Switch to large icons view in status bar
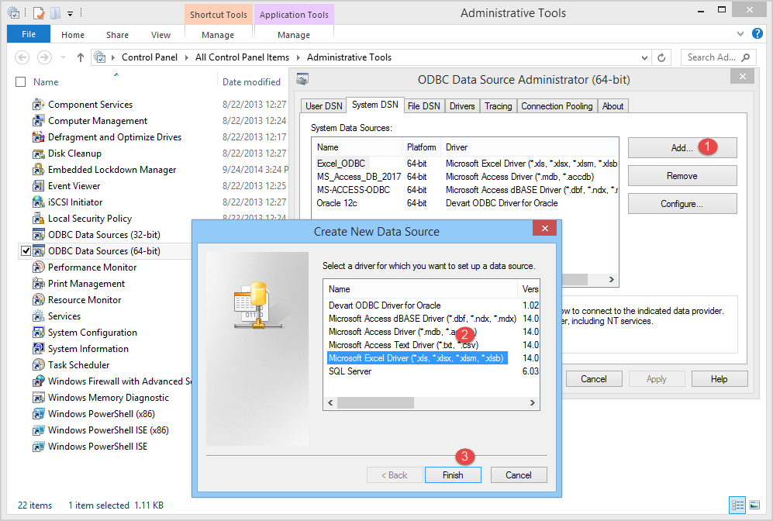 (x=754, y=505)
